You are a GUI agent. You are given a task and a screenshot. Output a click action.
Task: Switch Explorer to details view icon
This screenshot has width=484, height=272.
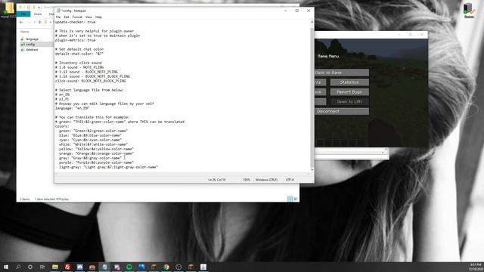pos(290,199)
